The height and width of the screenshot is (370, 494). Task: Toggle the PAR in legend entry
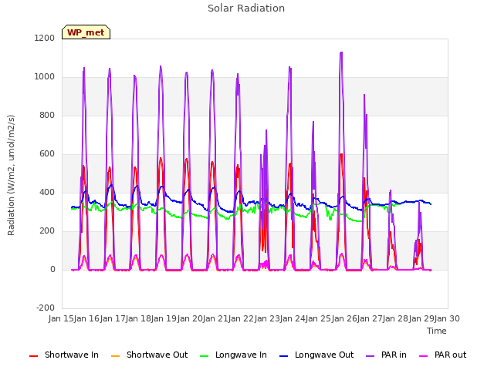click(386, 355)
